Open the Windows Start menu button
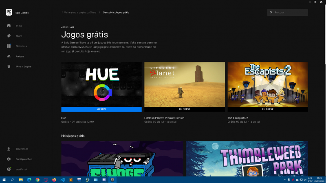 (4, 179)
